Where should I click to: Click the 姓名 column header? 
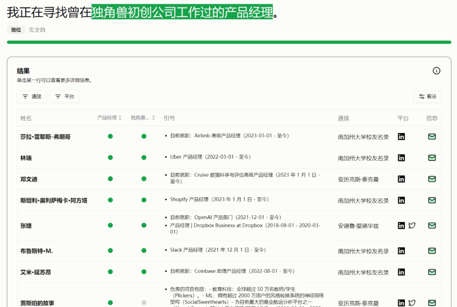[26, 118]
